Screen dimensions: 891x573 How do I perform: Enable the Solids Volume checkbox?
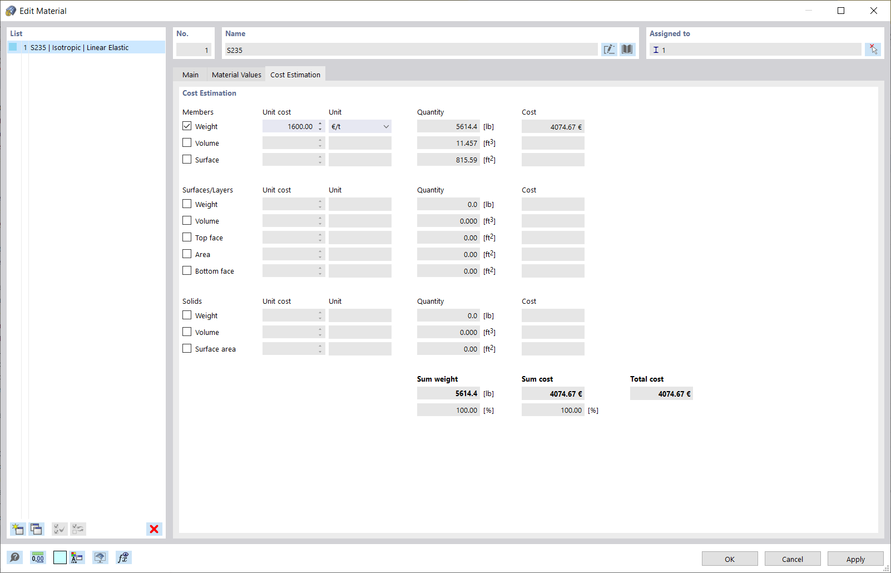(187, 332)
